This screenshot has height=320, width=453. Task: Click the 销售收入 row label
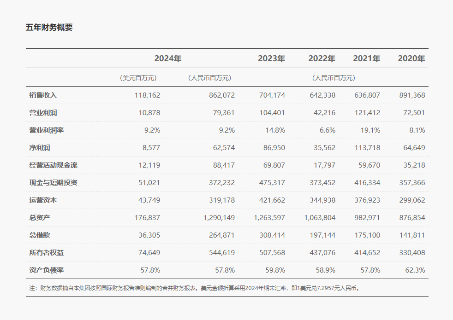click(x=43, y=95)
